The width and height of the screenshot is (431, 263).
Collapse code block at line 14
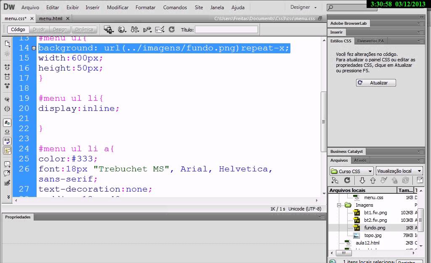click(x=34, y=48)
